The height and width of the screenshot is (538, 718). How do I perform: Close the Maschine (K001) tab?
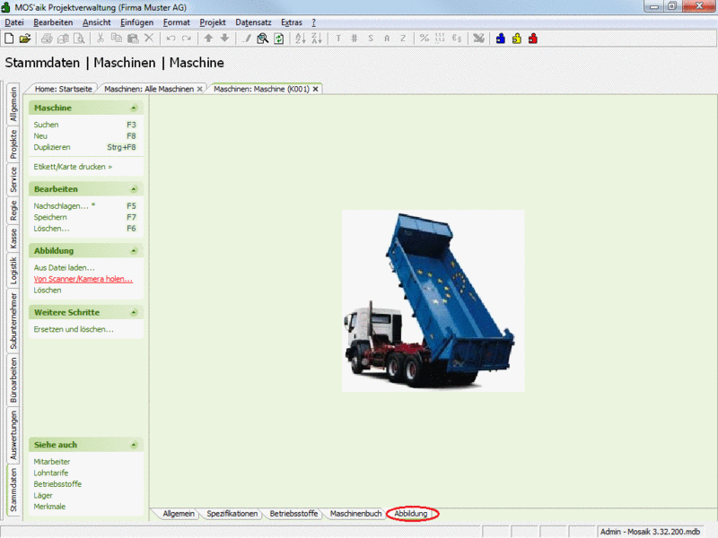click(x=316, y=89)
